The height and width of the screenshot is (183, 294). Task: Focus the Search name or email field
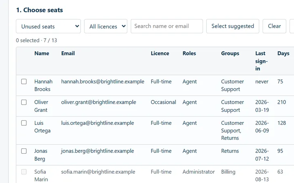coord(167,26)
